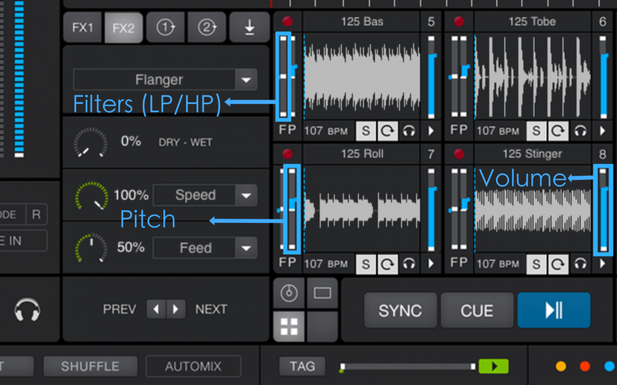617x385 pixels.
Task: Click the loop icon on 125 Roll pad
Action: pyautogui.click(x=387, y=264)
